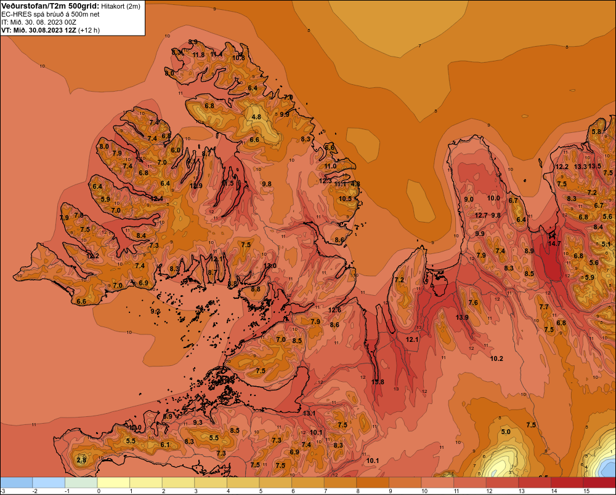Click the legend scale label 15

pyautogui.click(x=586, y=491)
